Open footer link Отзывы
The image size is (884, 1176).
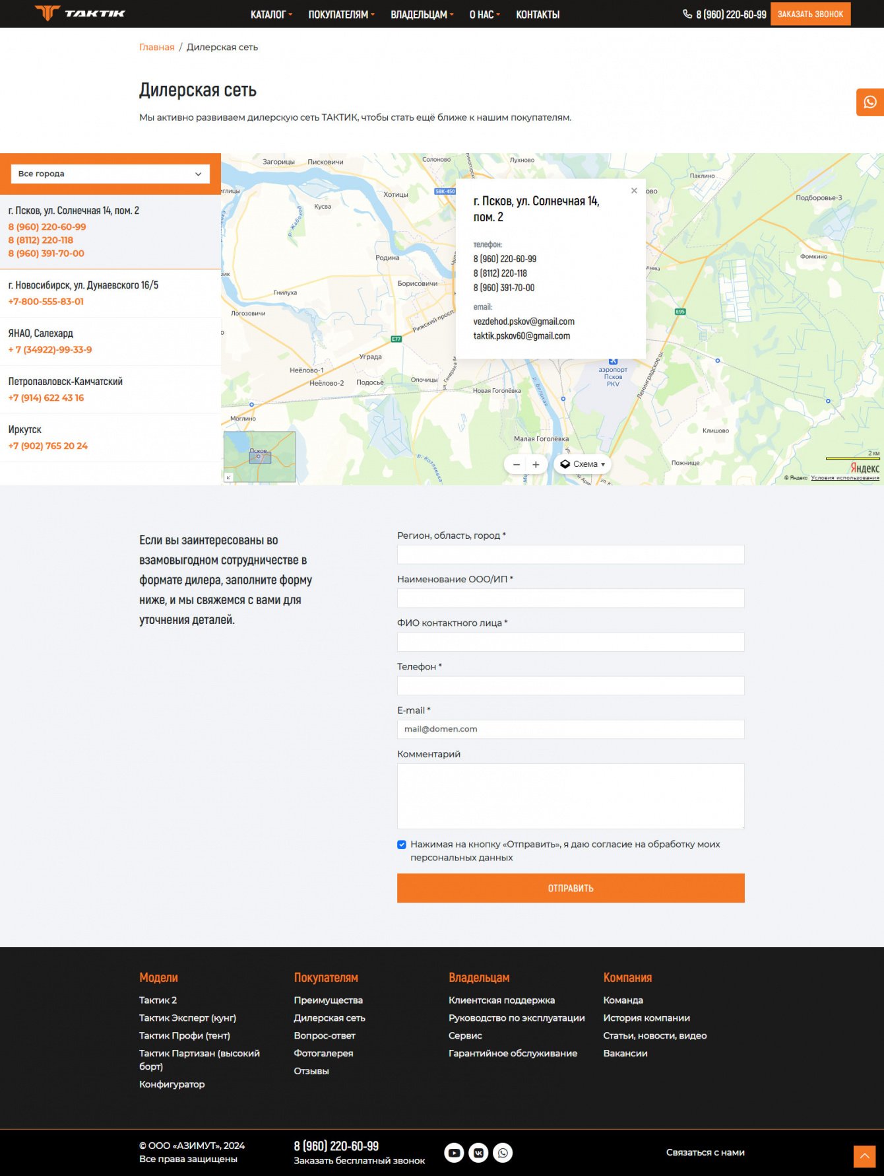pos(311,1072)
